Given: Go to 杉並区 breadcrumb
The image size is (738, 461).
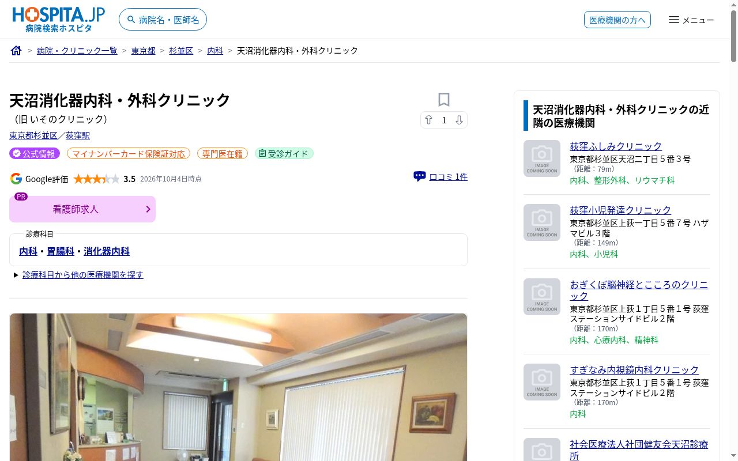Looking at the screenshot, I should 181,51.
